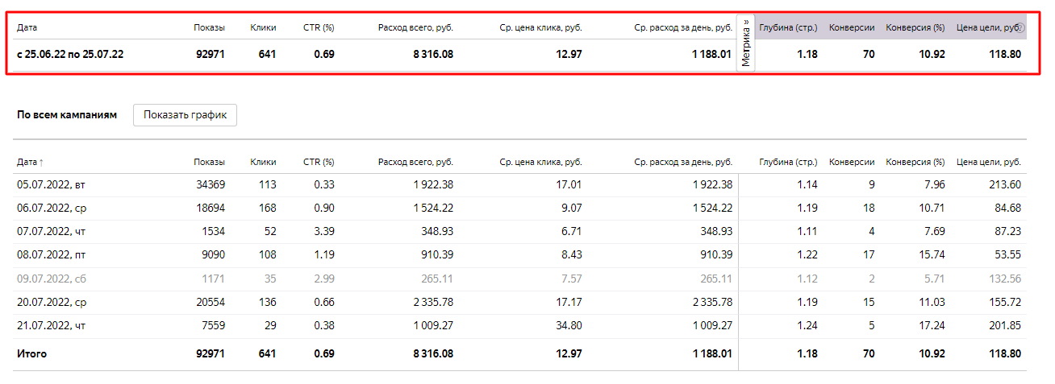Sort the lower table by Клики column
This screenshot has height=384, width=1055.
(263, 162)
